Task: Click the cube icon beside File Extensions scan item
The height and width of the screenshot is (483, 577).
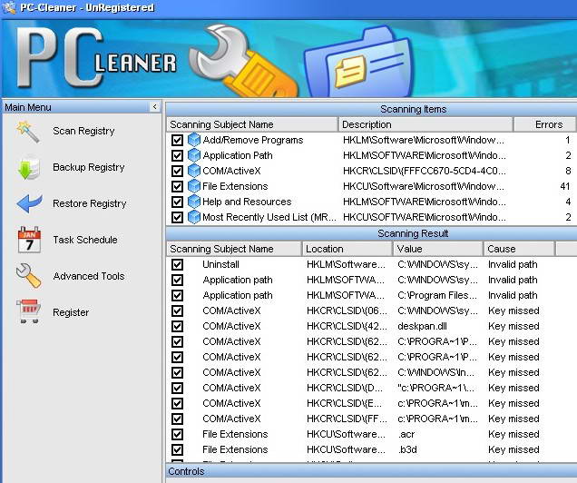Action: pos(193,186)
